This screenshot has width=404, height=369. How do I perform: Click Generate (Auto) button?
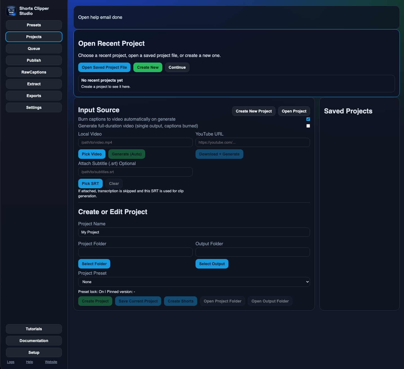pos(127,154)
